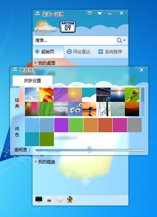The image size is (157, 217).
Task: Click into the 搜索 input field
Action: pyautogui.click(x=75, y=40)
